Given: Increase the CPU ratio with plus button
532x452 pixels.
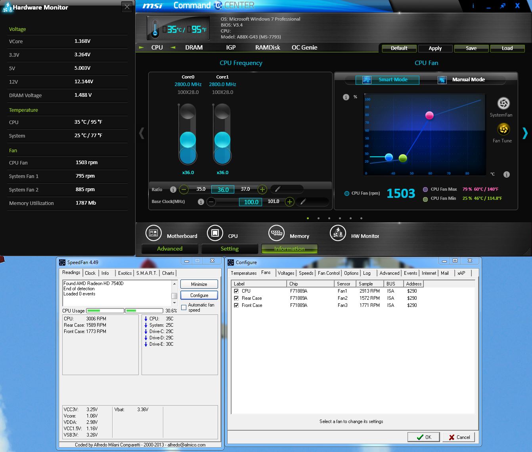Looking at the screenshot, I should click(x=262, y=190).
